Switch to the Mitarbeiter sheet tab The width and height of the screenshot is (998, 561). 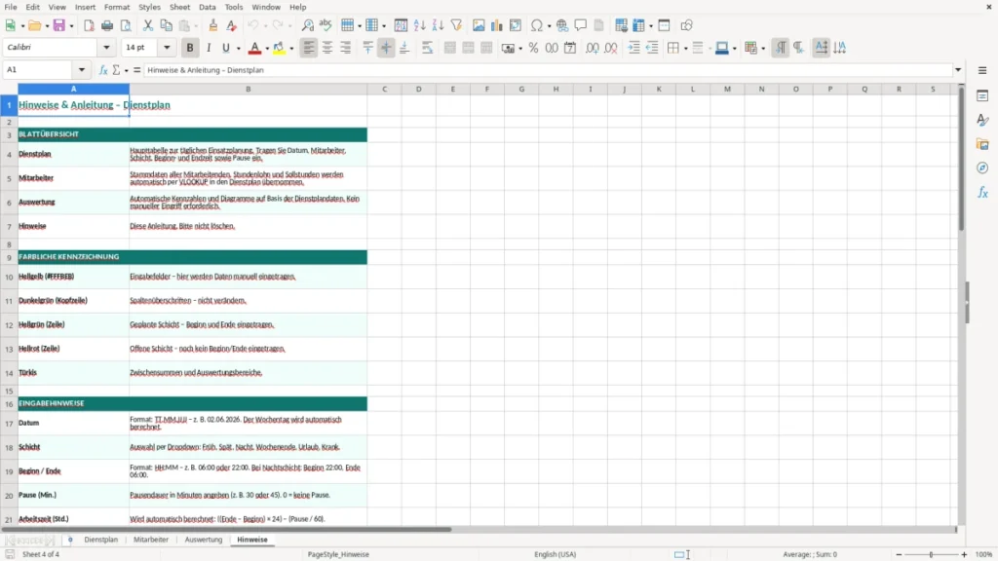click(x=151, y=540)
